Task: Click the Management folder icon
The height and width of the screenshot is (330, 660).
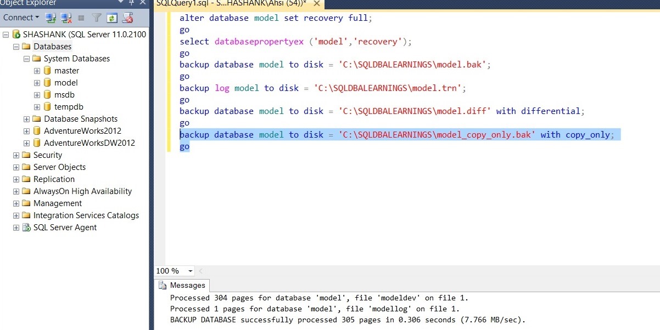Action: (x=26, y=203)
